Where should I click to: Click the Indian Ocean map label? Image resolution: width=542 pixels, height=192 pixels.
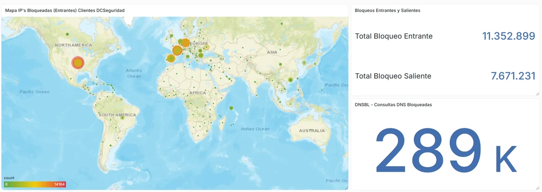click(x=255, y=129)
